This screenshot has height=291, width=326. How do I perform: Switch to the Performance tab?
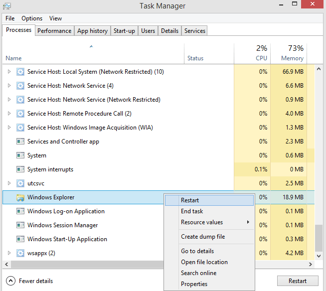[x=54, y=31]
